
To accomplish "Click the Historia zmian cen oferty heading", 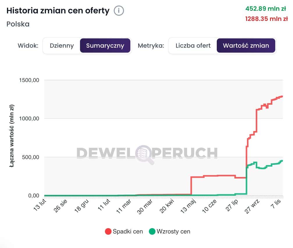I will [x=58, y=11].
